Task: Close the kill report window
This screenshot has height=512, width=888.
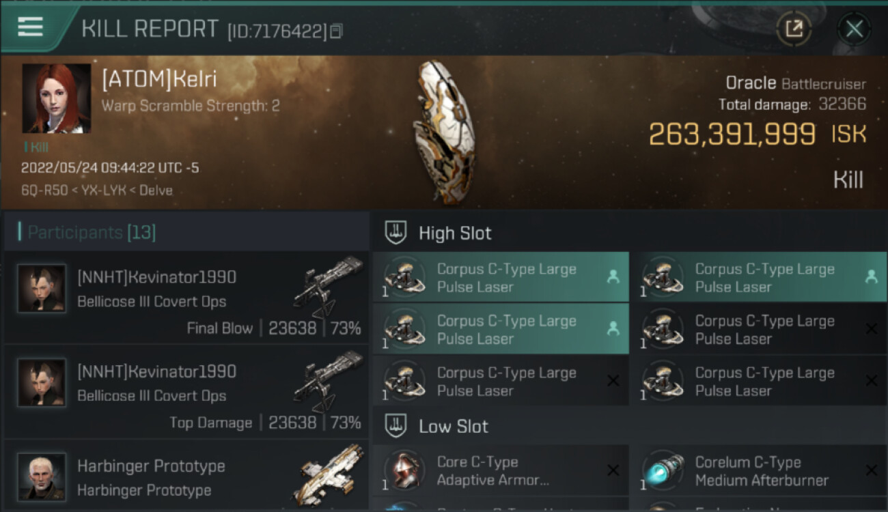Action: [x=854, y=29]
